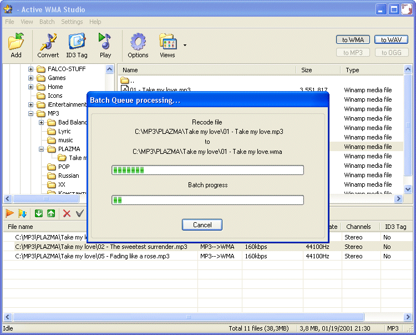Collapse the PLAZMA tree node
The image size is (416, 335).
tap(42, 149)
